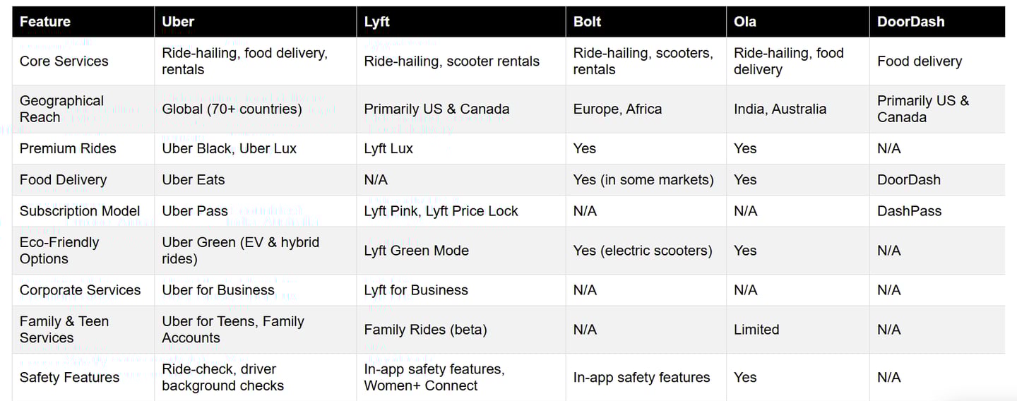This screenshot has height=401, width=1017.
Task: Click the Bolt column header
Action: (646, 22)
